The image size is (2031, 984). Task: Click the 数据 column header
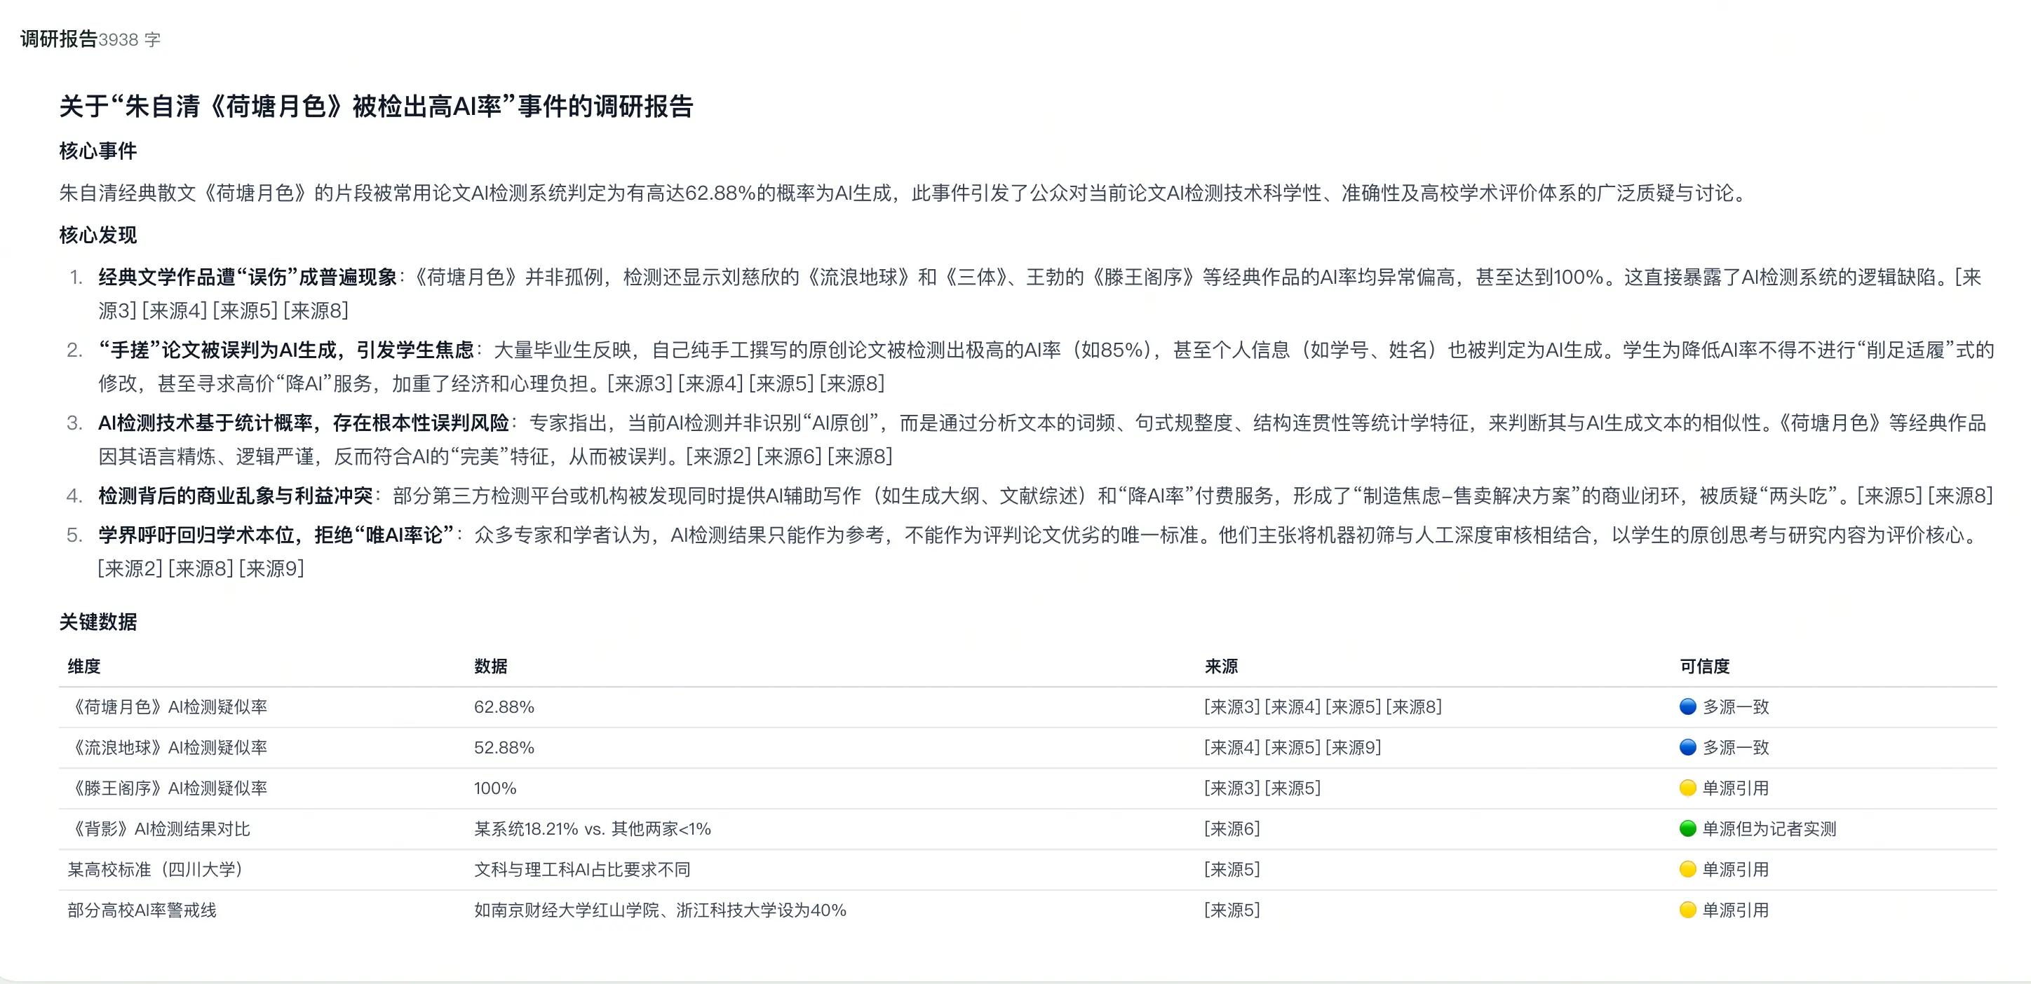[490, 666]
